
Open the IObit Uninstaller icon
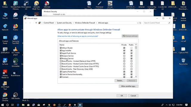[16, 63]
